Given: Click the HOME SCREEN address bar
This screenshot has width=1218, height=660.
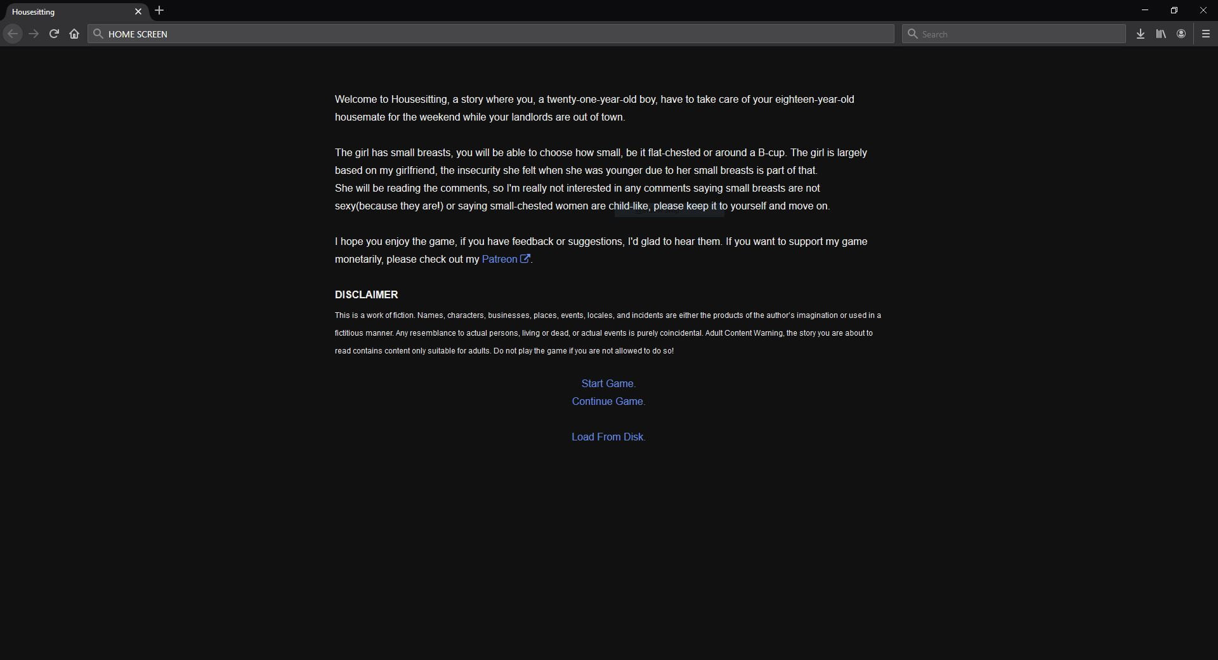Looking at the screenshot, I should pos(495,34).
